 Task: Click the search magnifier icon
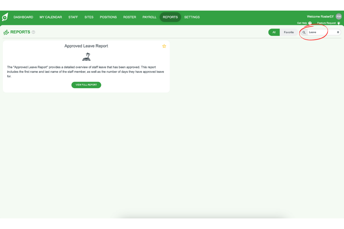[x=304, y=32]
